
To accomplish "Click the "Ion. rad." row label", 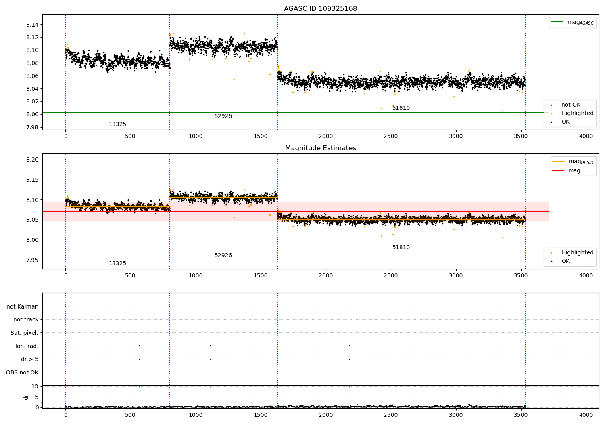I will pos(27,346).
